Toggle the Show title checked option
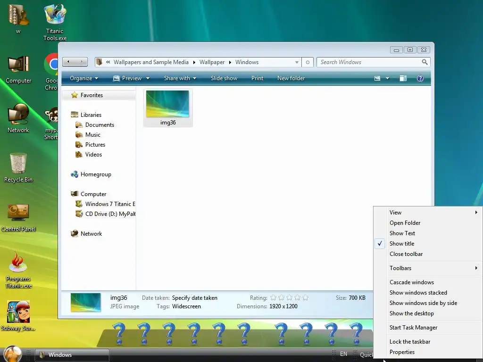Viewport: 483px width, 362px height. tap(428, 244)
